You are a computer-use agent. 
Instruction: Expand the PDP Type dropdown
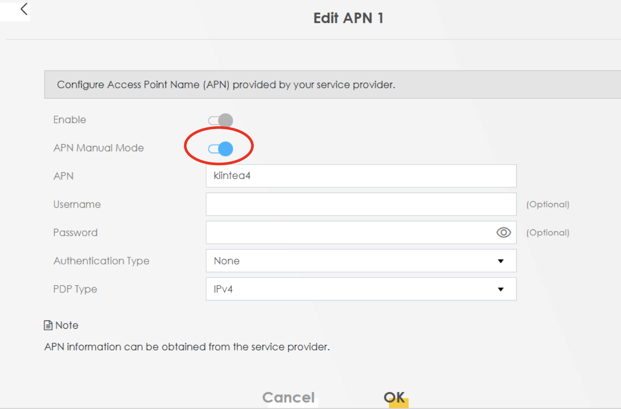tap(361, 289)
